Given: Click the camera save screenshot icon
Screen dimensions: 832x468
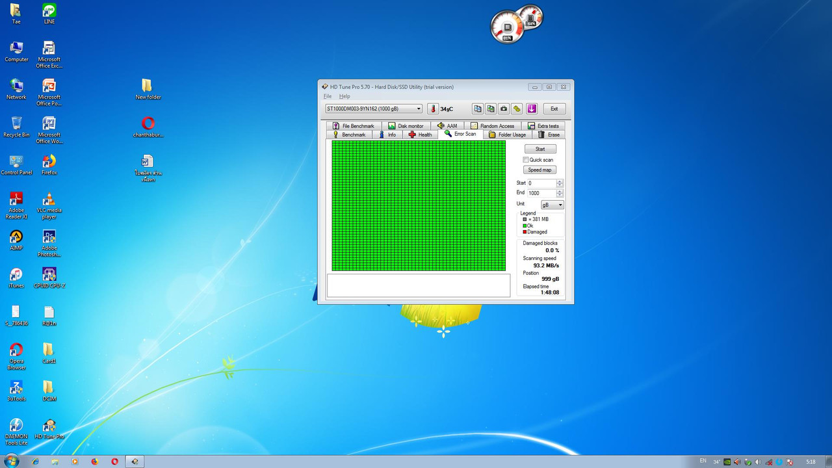Looking at the screenshot, I should click(x=504, y=109).
